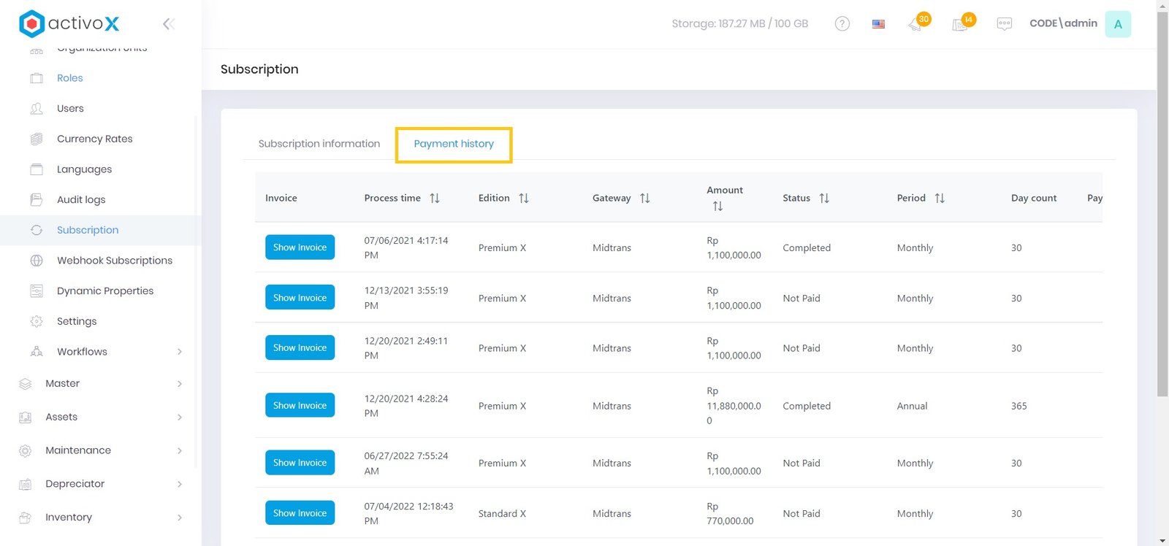Click the help question mark icon
1169x546 pixels.
[x=842, y=24]
